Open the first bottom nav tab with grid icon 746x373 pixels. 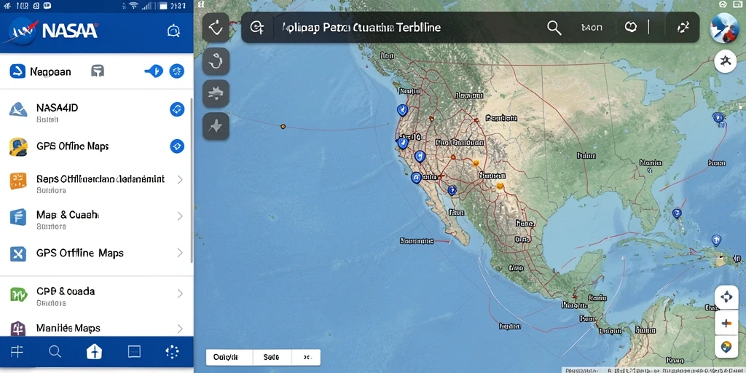coord(17,352)
